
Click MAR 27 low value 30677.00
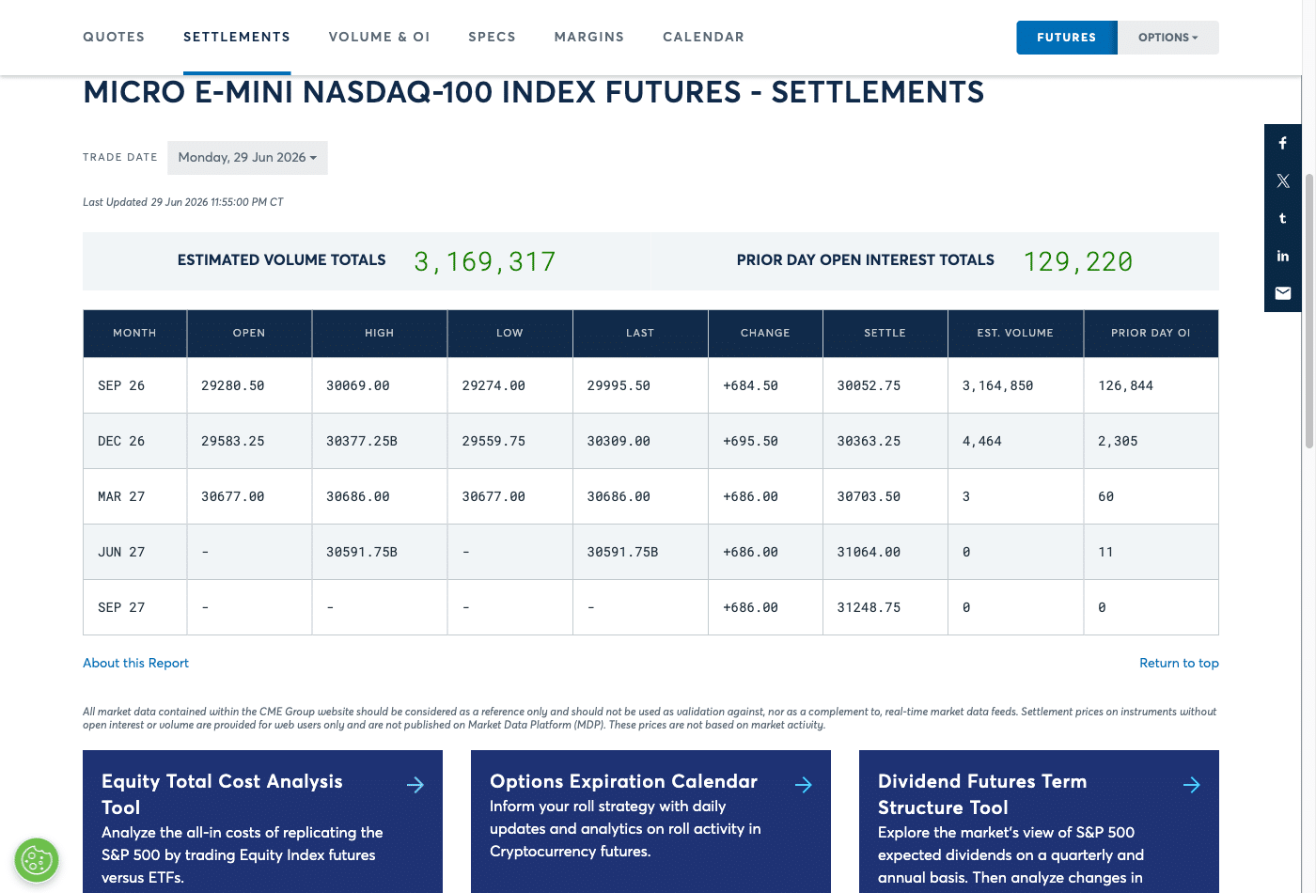(x=493, y=496)
